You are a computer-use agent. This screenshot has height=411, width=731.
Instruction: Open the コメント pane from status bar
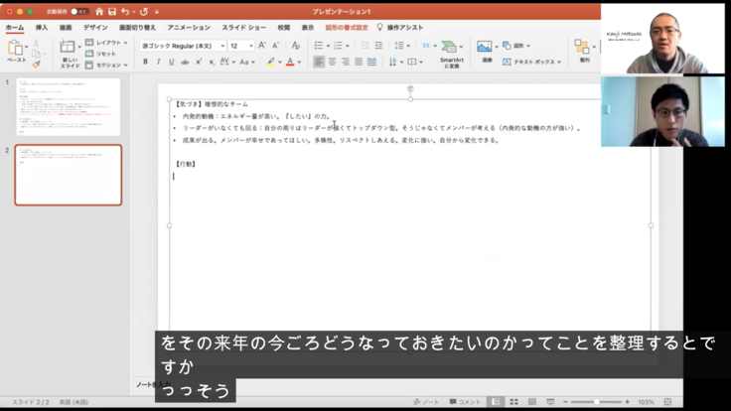(x=465, y=401)
